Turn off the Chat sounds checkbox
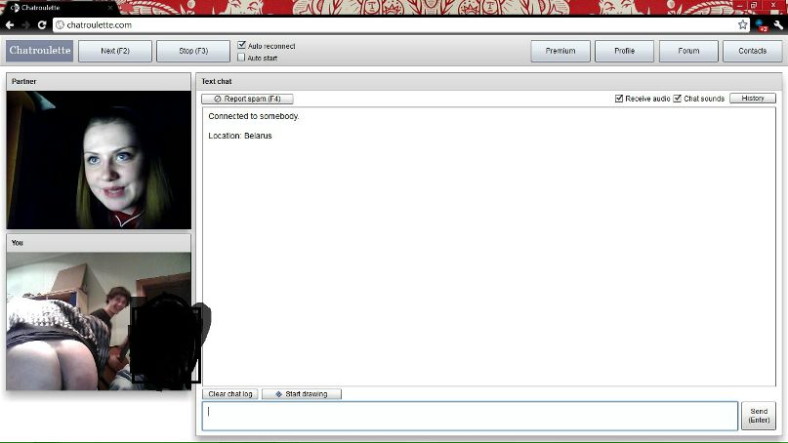Viewport: 788px width, 443px height. pyautogui.click(x=678, y=99)
